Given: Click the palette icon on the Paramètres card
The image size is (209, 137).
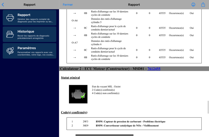Looking at the screenshot, I should pos(10,51).
